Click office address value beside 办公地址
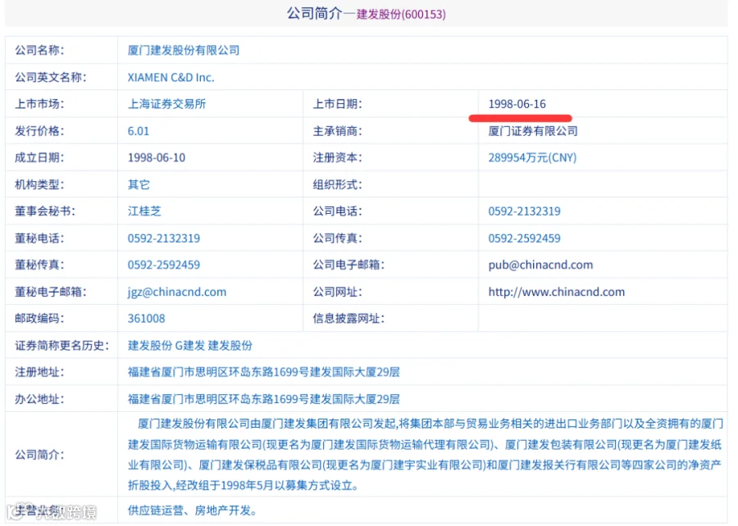The width and height of the screenshot is (738, 526). [263, 399]
